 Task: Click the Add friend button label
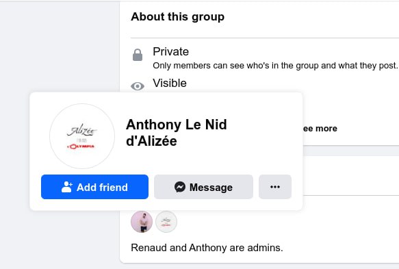coord(102,188)
